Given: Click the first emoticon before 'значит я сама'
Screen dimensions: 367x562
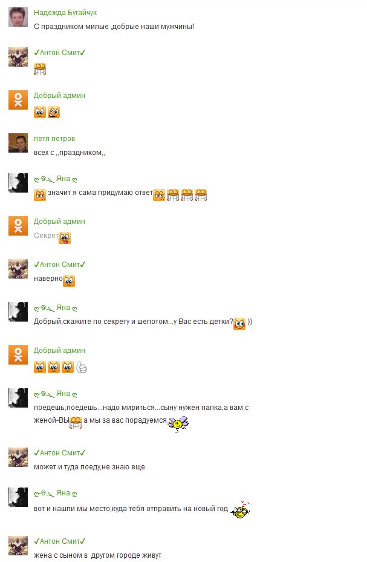Looking at the screenshot, I should pos(40,195).
